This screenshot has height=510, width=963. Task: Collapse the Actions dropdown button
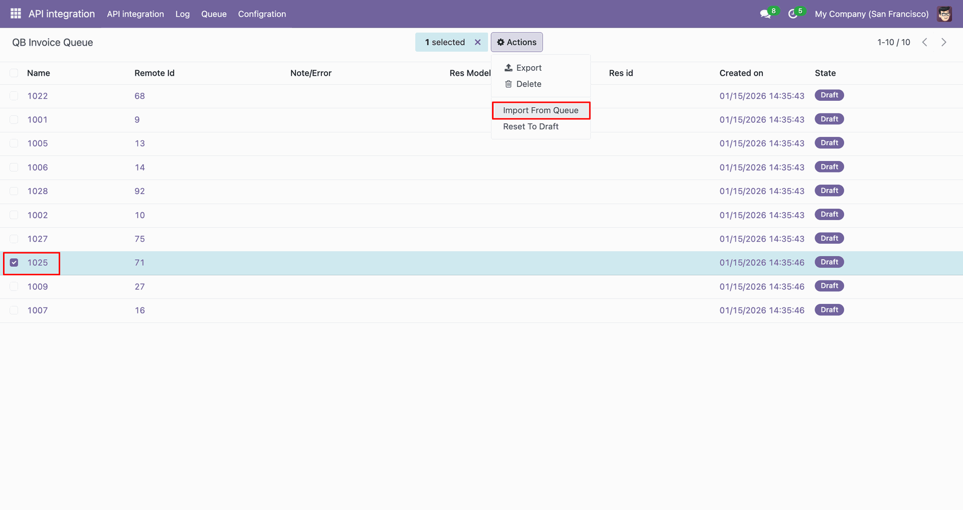coord(517,42)
